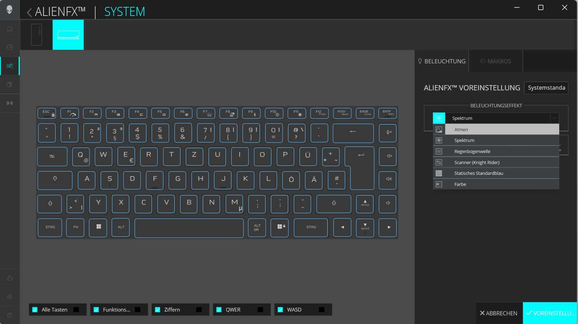Toggle the Alle Tasten checkbox
The image size is (578, 324).
click(x=35, y=310)
